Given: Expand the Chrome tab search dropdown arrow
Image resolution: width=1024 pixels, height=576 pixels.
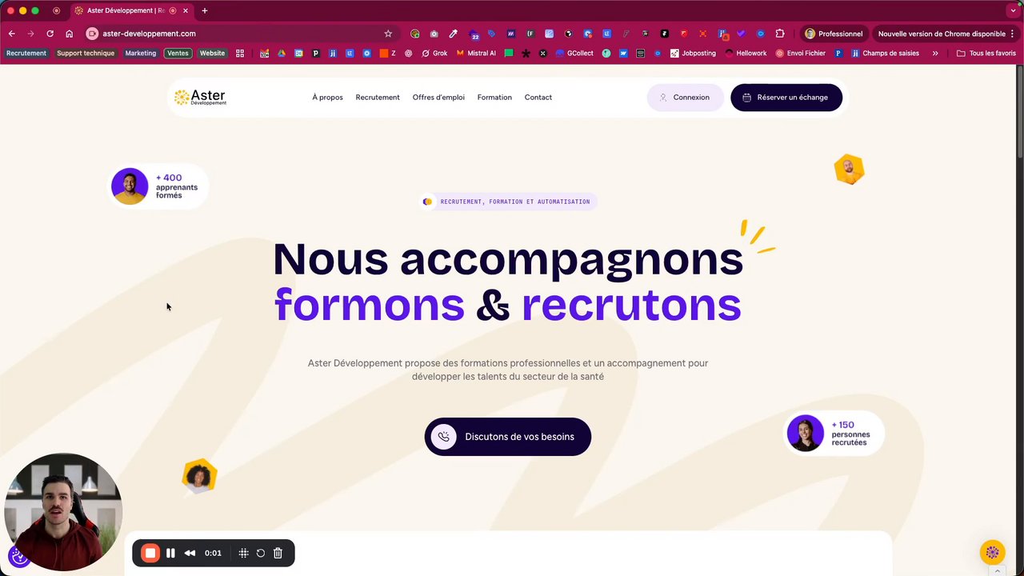Looking at the screenshot, I should (x=1013, y=10).
